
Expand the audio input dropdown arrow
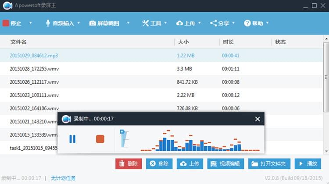79,23
